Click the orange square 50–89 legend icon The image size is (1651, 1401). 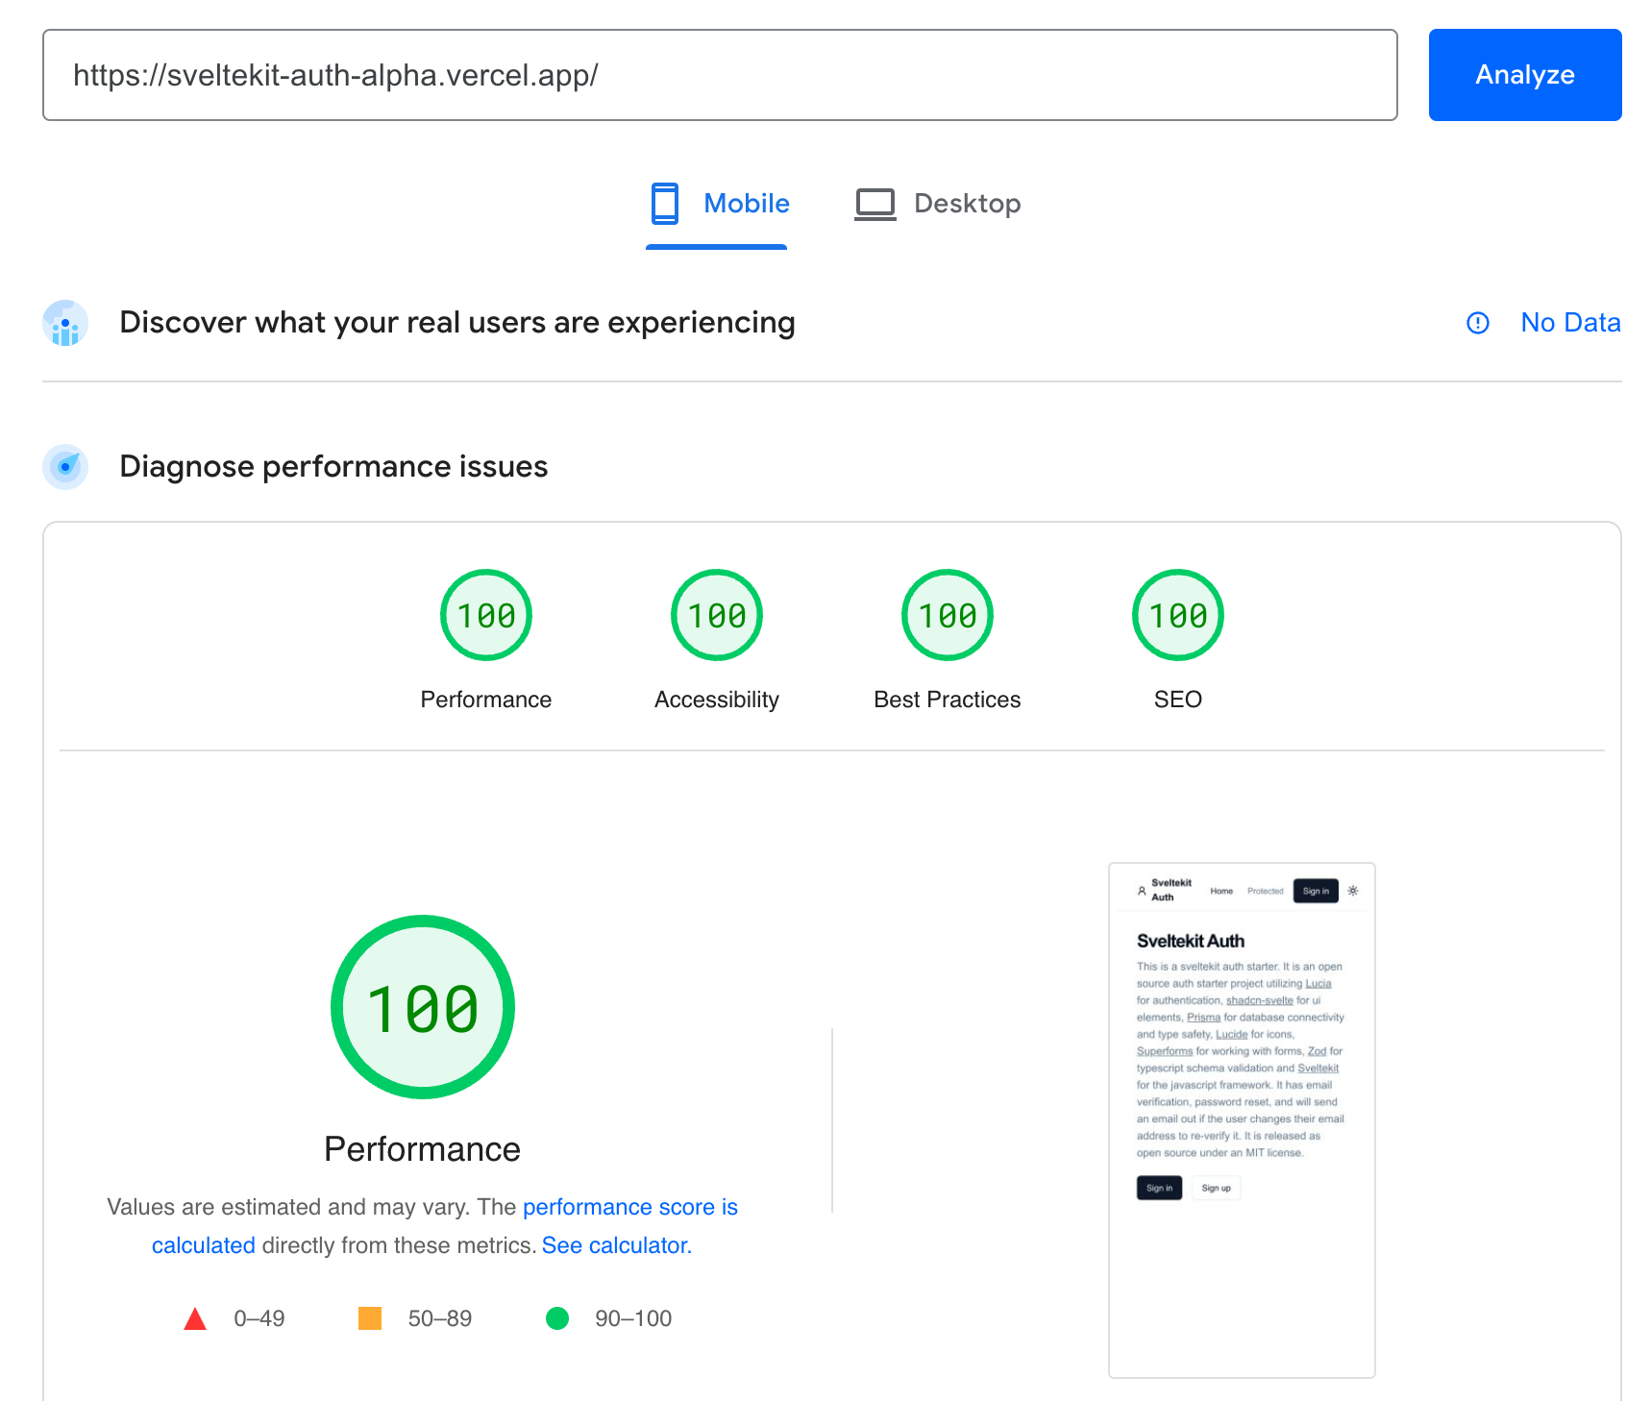pyautogui.click(x=370, y=1318)
